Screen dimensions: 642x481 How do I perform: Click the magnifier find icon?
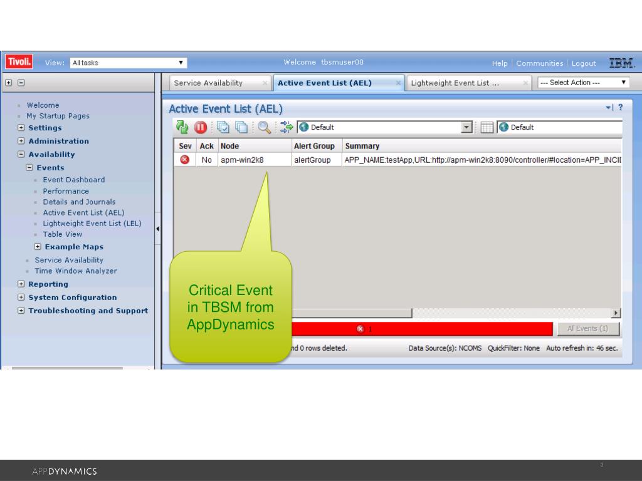[x=264, y=127]
